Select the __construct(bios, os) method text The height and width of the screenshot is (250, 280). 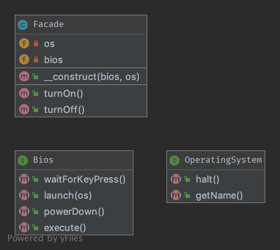pos(91,77)
